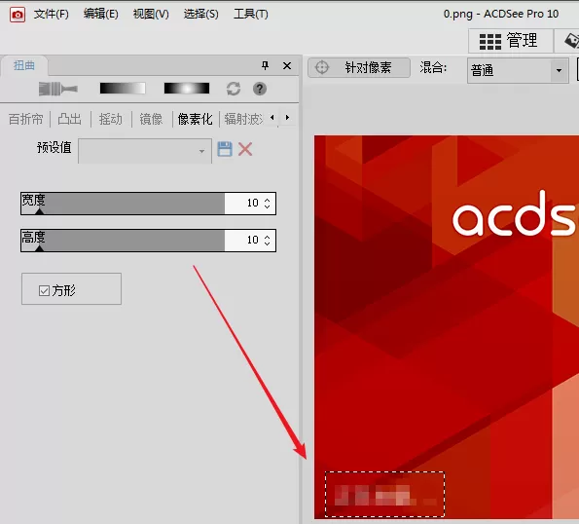The width and height of the screenshot is (579, 524).
Task: Switch to 镜像 effect tab
Action: point(151,119)
